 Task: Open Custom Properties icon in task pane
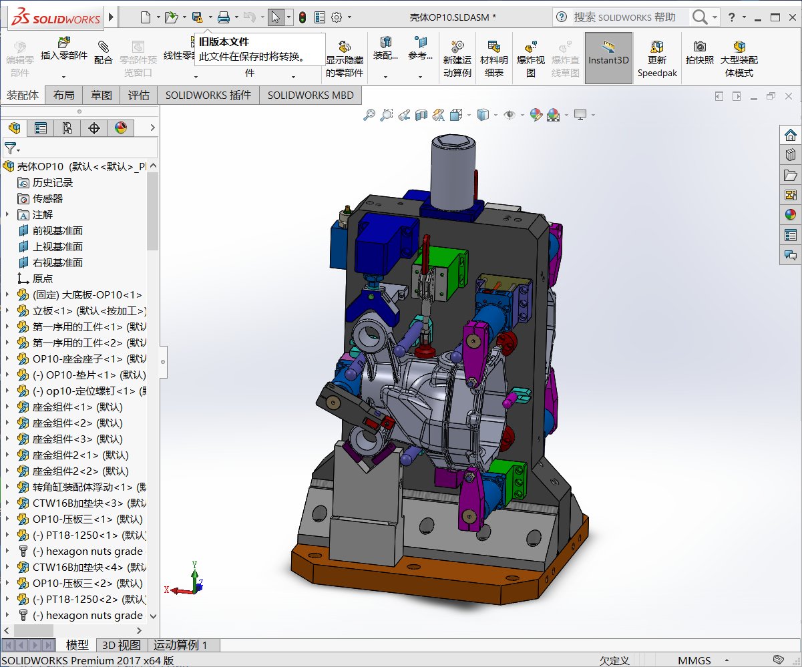pyautogui.click(x=791, y=235)
